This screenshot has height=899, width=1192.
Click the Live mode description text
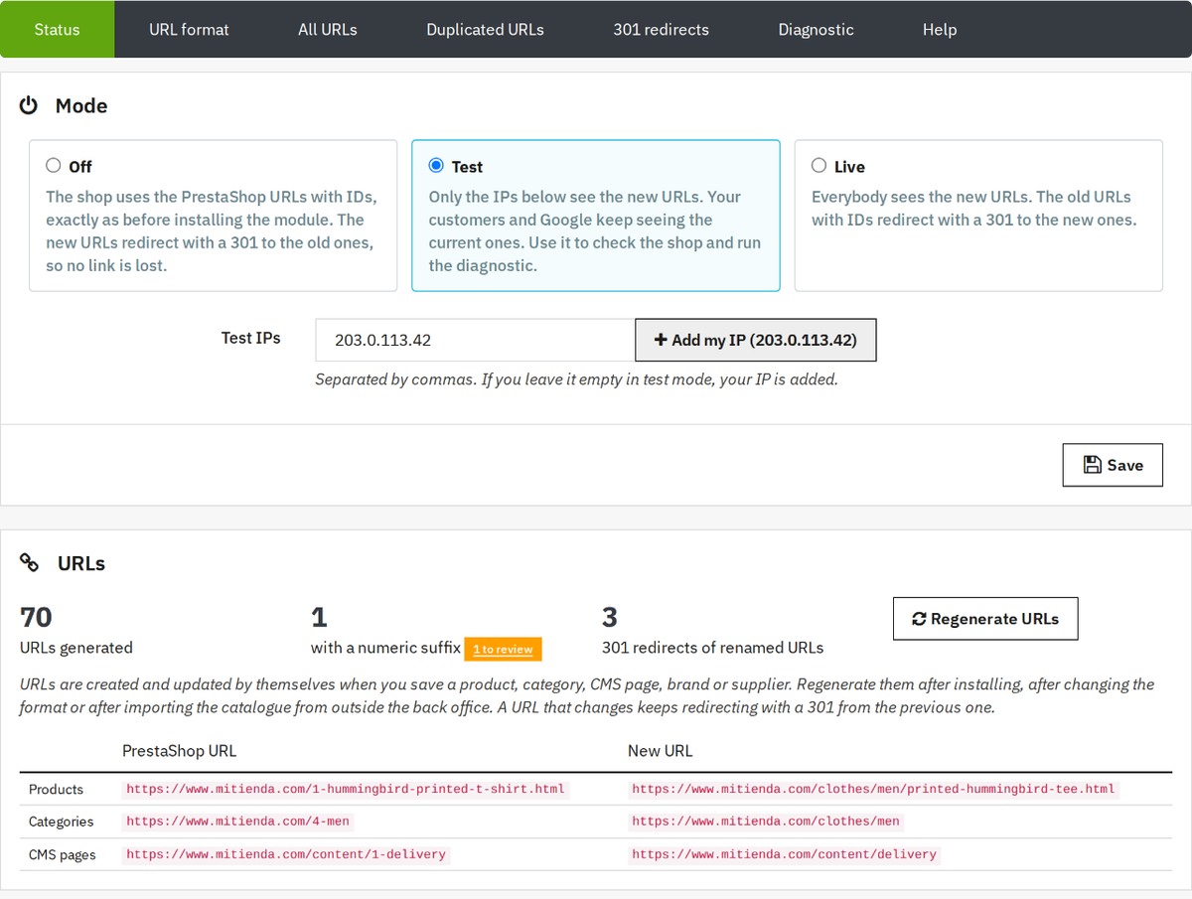click(x=973, y=209)
